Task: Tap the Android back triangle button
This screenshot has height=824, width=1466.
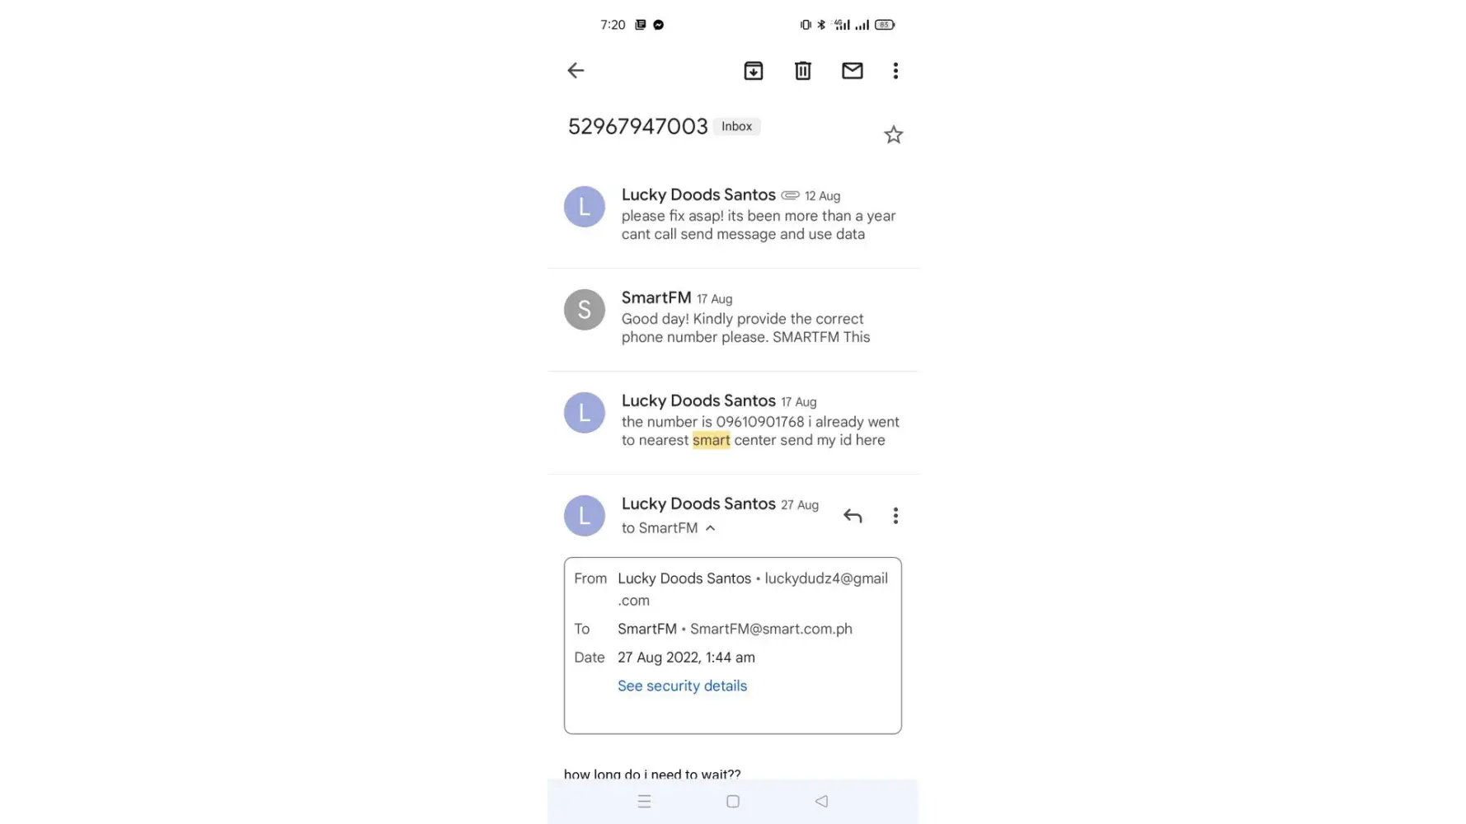Action: (x=821, y=801)
